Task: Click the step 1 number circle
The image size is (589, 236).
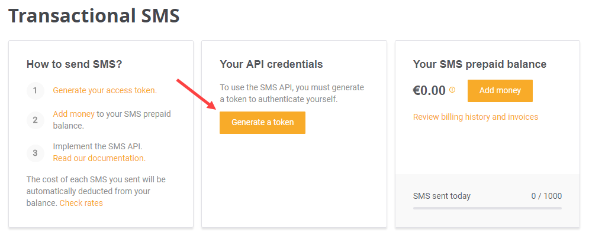Action: [35, 90]
